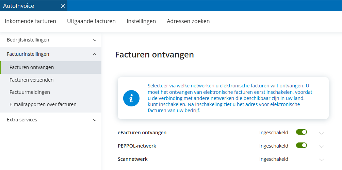Screen dimensions: 342x170
Task: Click Ingeschakeld status of Scannetwerk
Action: click(274, 159)
